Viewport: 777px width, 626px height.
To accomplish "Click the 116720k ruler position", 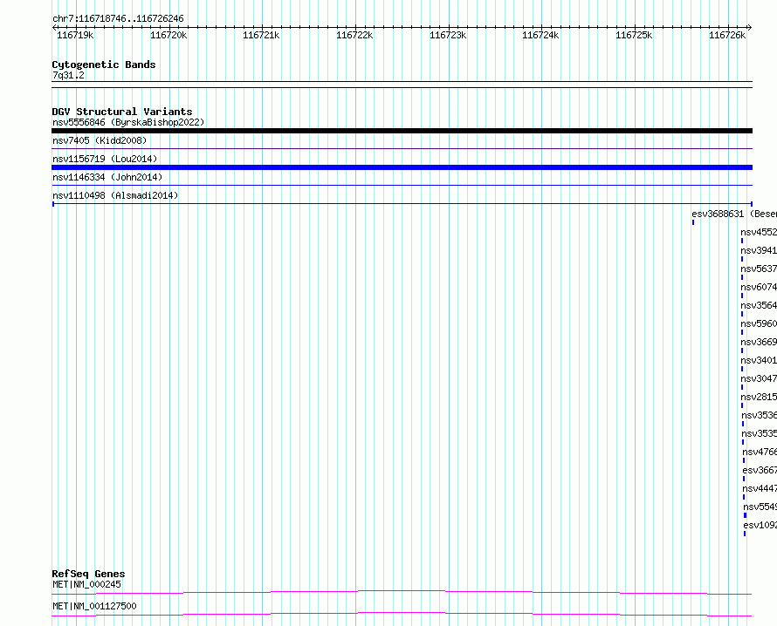I will pos(168,35).
